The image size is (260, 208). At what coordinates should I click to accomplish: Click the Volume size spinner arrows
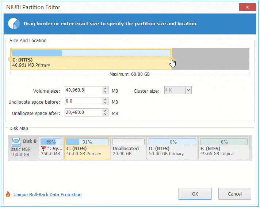click(x=105, y=90)
